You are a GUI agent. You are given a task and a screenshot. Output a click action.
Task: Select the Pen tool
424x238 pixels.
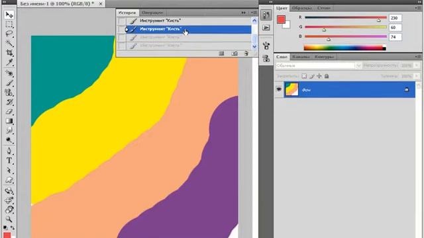tap(9, 151)
